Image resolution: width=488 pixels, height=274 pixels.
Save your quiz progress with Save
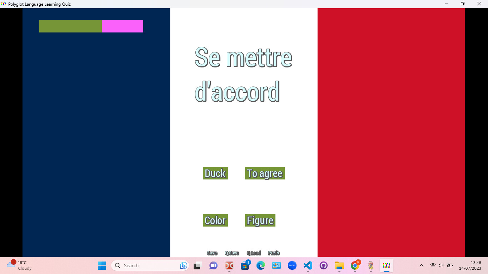212,253
